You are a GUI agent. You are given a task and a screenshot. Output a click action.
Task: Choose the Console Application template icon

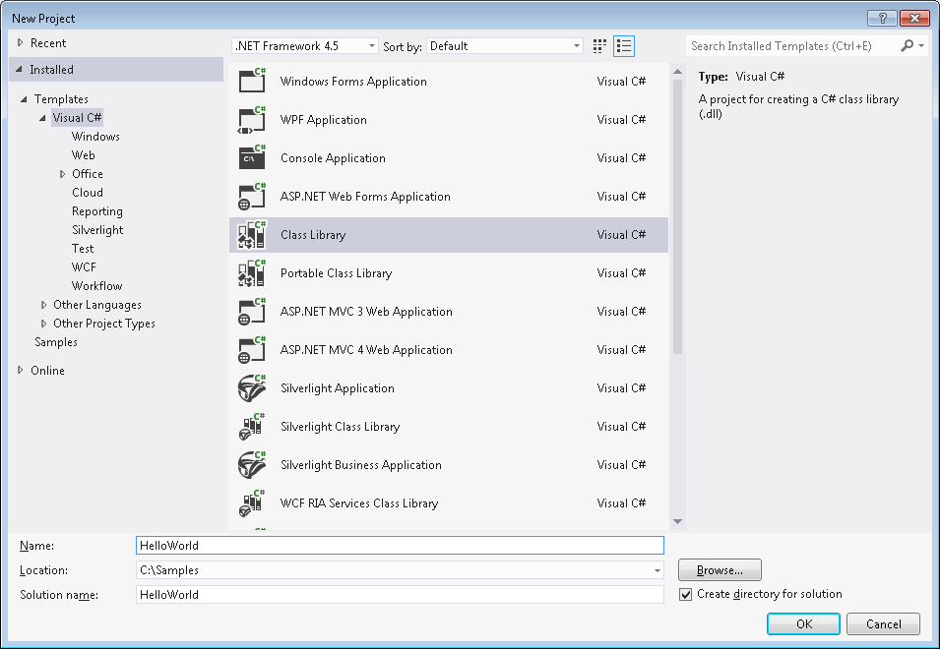point(252,158)
